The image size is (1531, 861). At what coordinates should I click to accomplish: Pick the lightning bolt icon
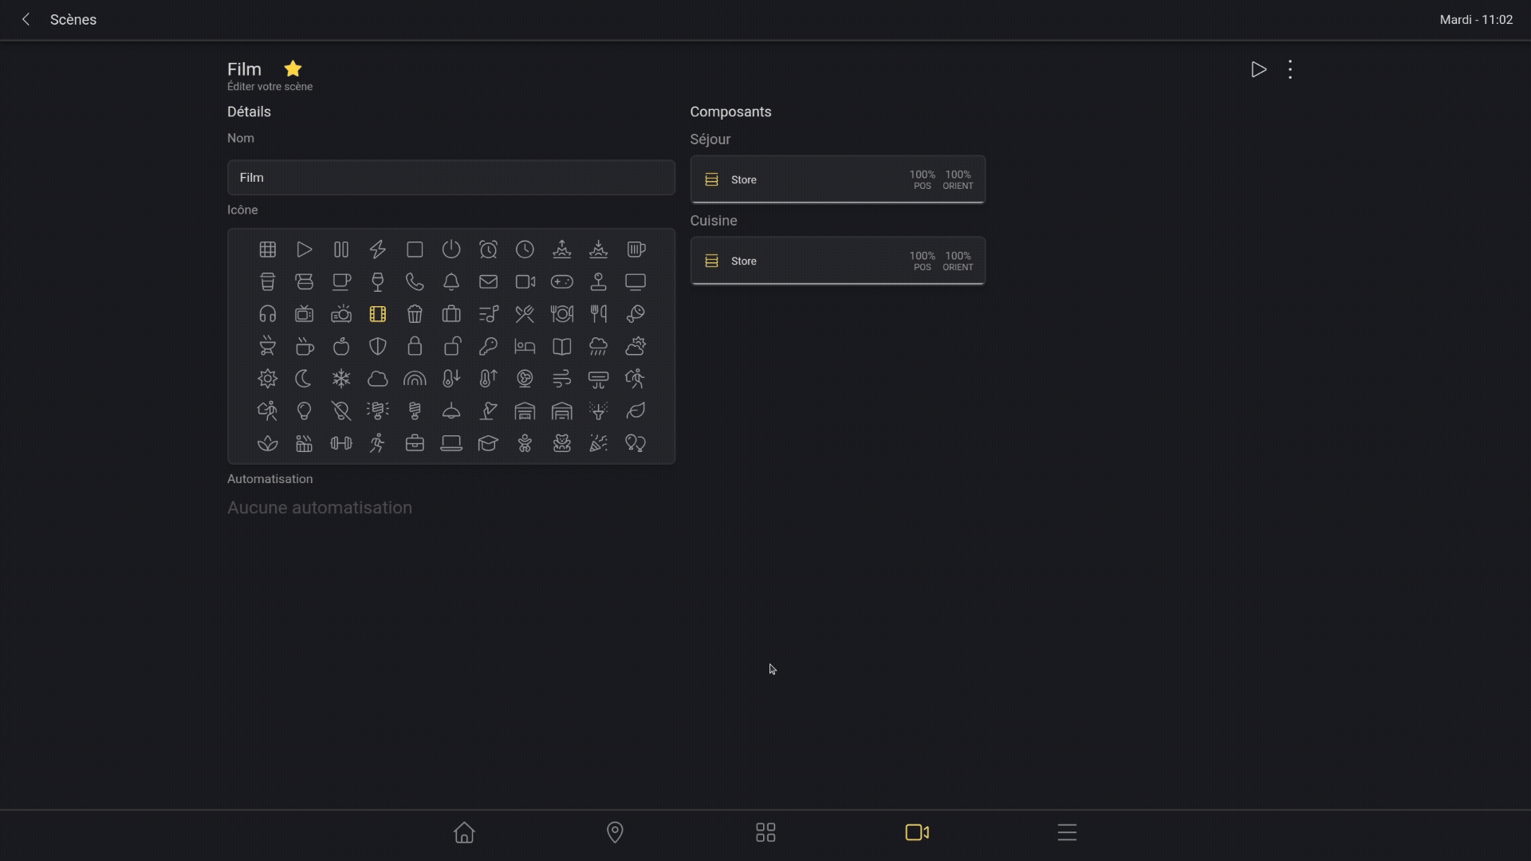click(x=378, y=250)
